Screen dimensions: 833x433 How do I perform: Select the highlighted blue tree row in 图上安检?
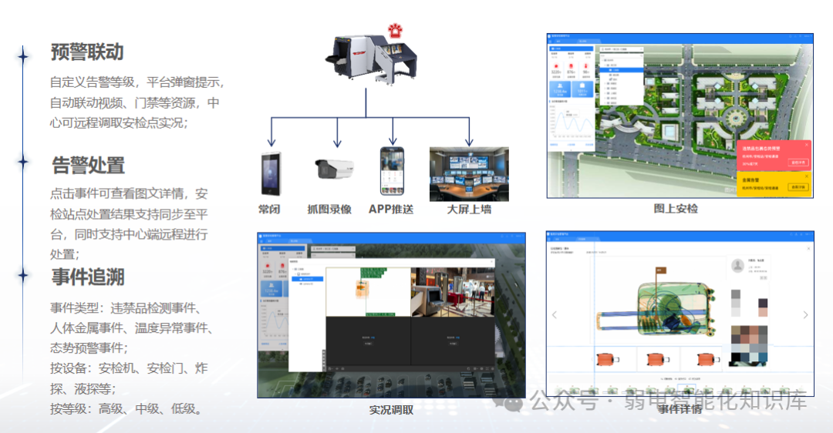[x=622, y=69]
